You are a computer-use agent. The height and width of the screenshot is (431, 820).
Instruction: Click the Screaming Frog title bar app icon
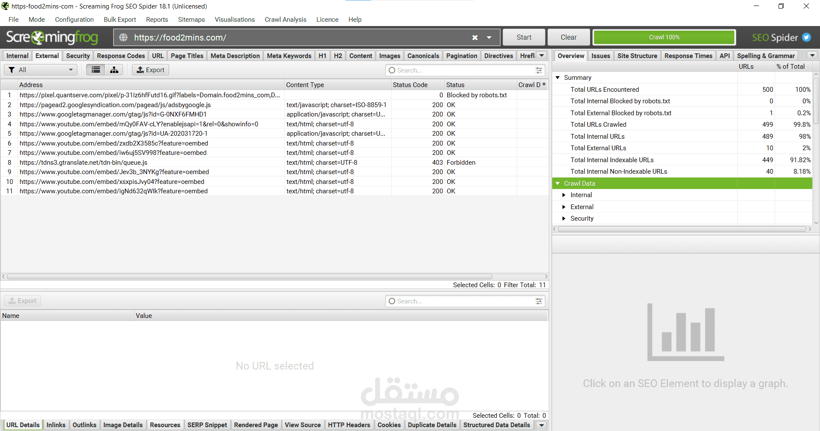pos(5,6)
